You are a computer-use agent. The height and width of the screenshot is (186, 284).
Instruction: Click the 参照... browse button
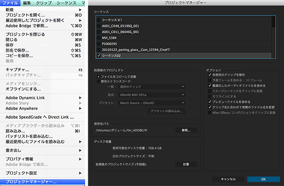click(186, 130)
